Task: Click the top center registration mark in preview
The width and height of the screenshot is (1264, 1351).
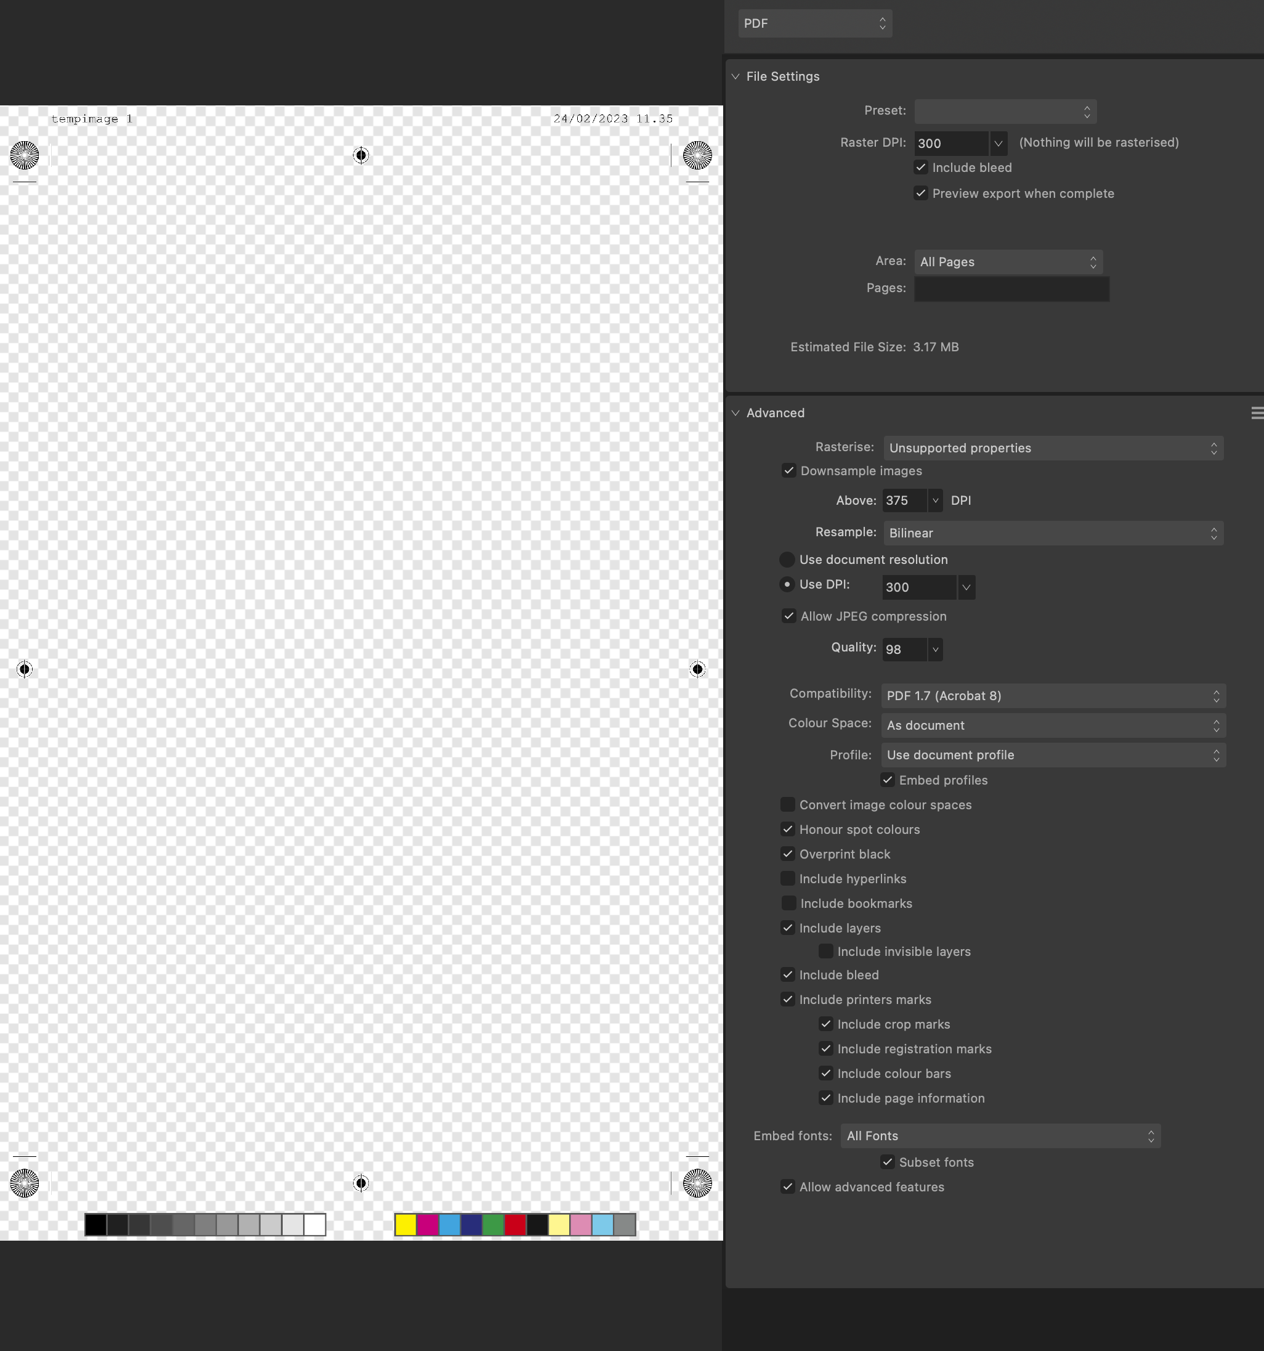Action: click(x=362, y=155)
